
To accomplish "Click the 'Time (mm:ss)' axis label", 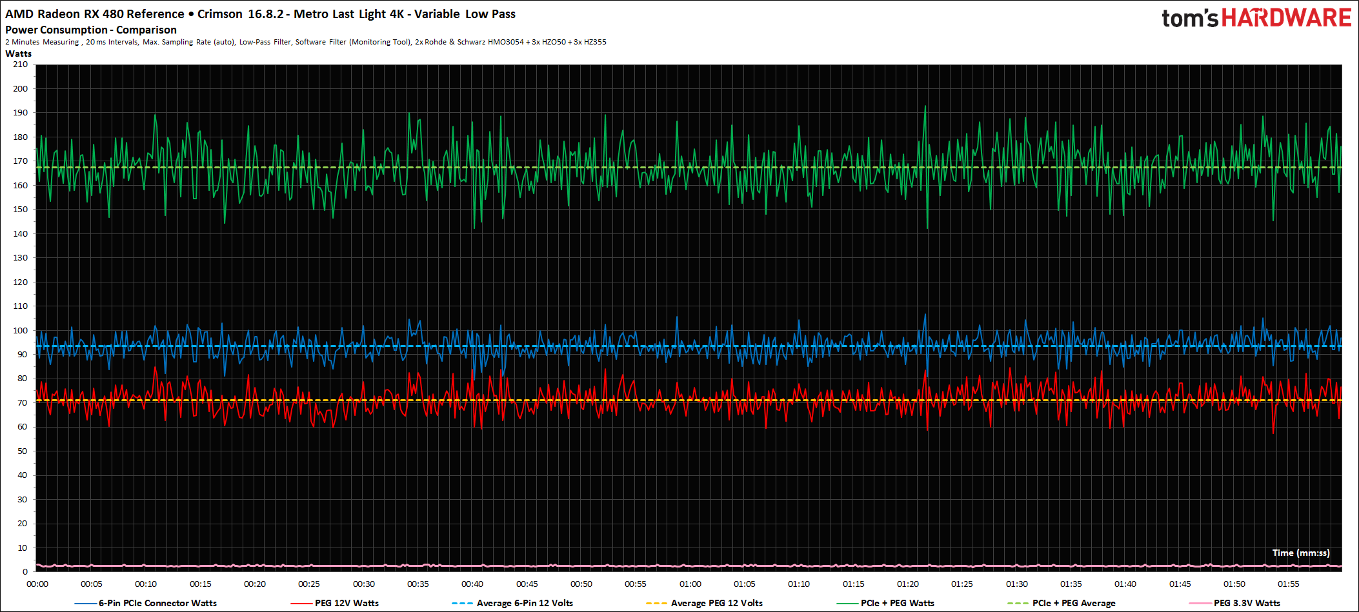I will (1301, 553).
